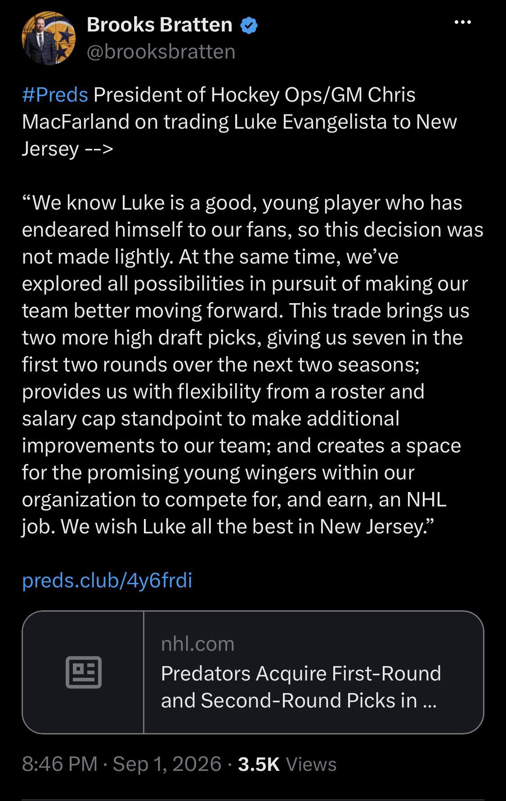Click the 8:46 PM timestamp
This screenshot has width=506, height=801.
click(x=59, y=764)
